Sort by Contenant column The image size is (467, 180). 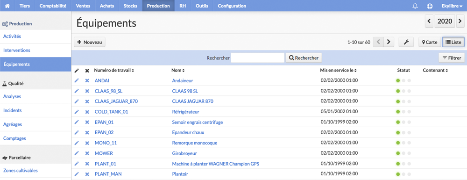click(x=435, y=70)
